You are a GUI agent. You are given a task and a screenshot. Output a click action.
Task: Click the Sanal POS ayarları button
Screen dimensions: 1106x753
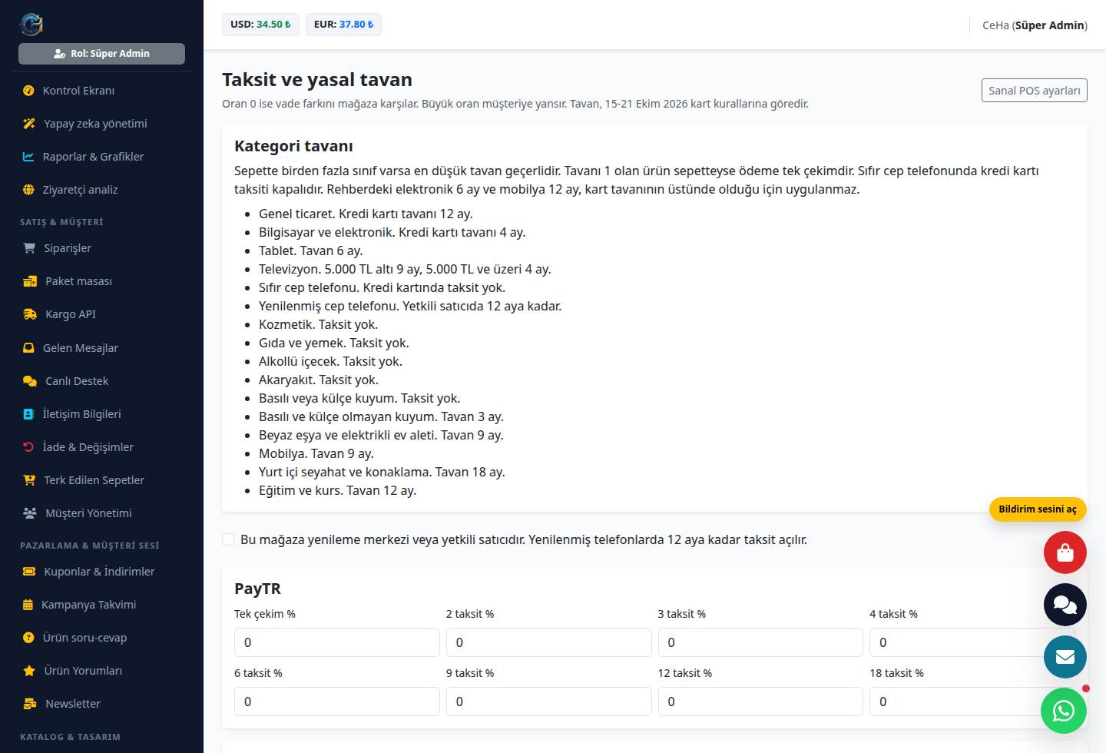[1034, 90]
